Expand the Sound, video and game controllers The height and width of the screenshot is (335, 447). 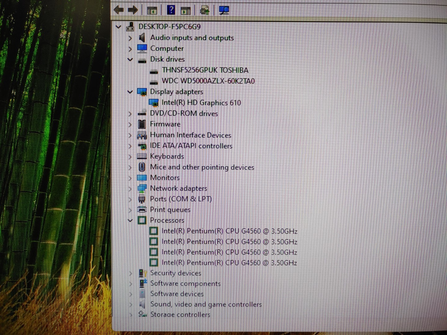click(x=130, y=304)
